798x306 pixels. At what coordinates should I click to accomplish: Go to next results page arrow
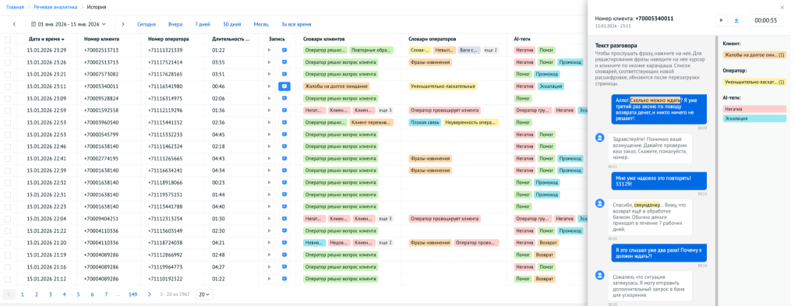click(x=149, y=294)
